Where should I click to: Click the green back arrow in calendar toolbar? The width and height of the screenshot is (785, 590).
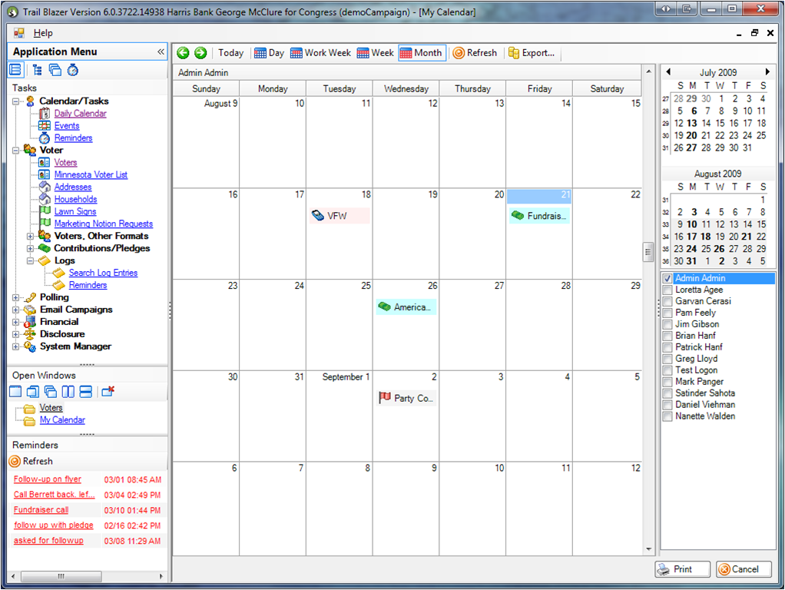pos(183,53)
